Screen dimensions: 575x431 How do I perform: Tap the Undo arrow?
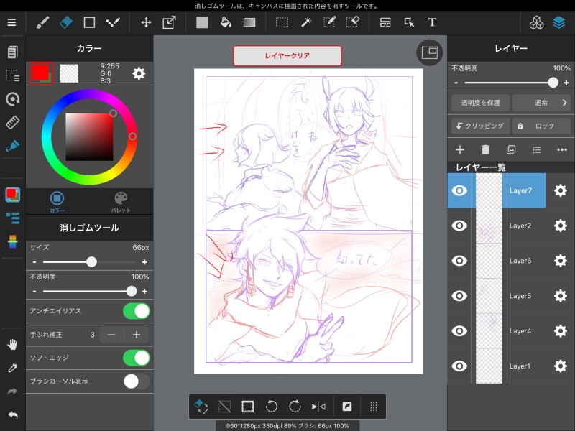[12, 415]
